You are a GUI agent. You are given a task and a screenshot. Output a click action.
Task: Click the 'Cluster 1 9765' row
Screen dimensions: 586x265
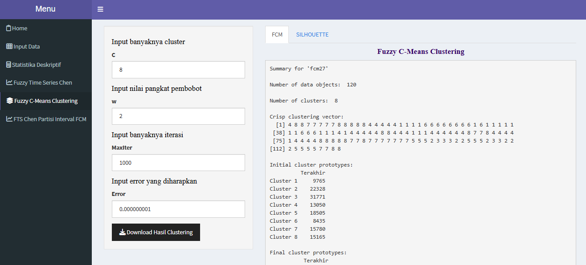(x=298, y=181)
